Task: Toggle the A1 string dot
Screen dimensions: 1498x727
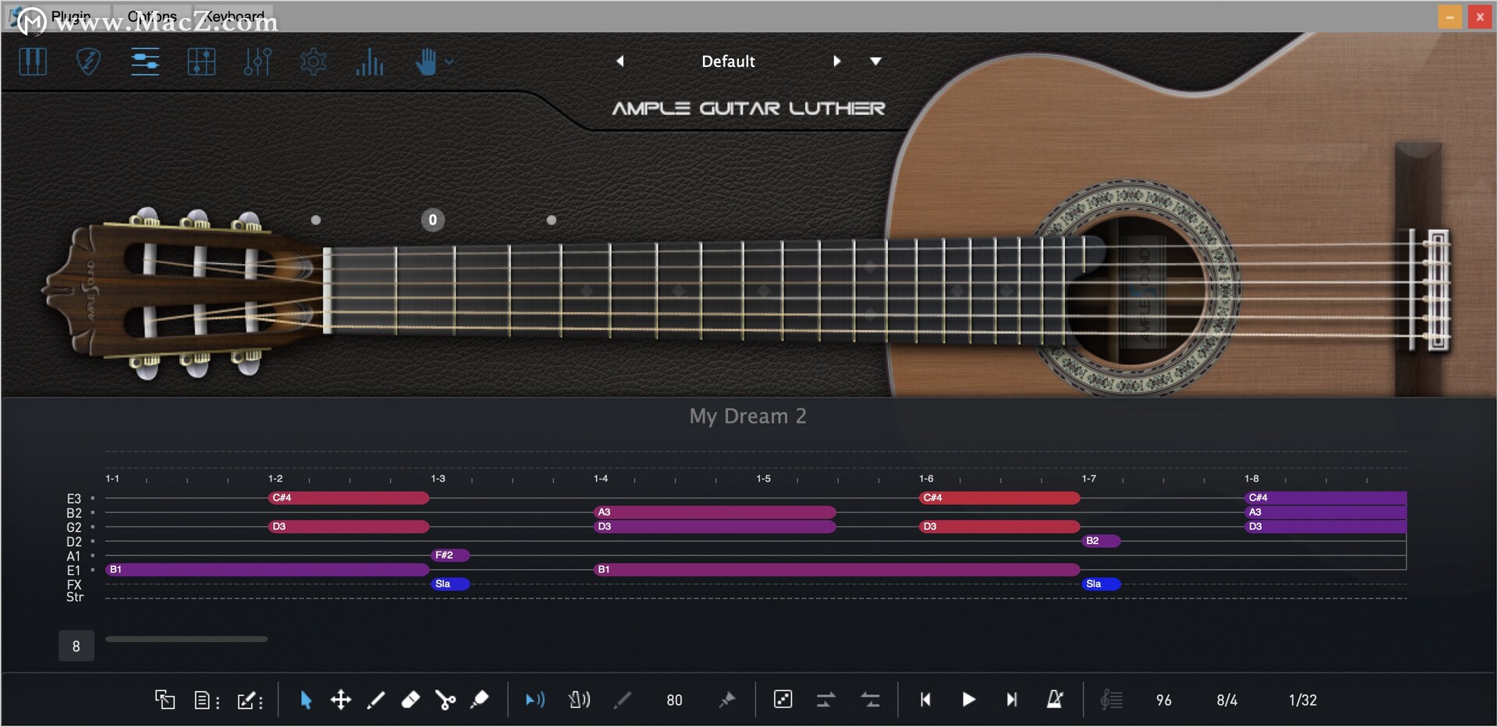Action: [x=93, y=555]
